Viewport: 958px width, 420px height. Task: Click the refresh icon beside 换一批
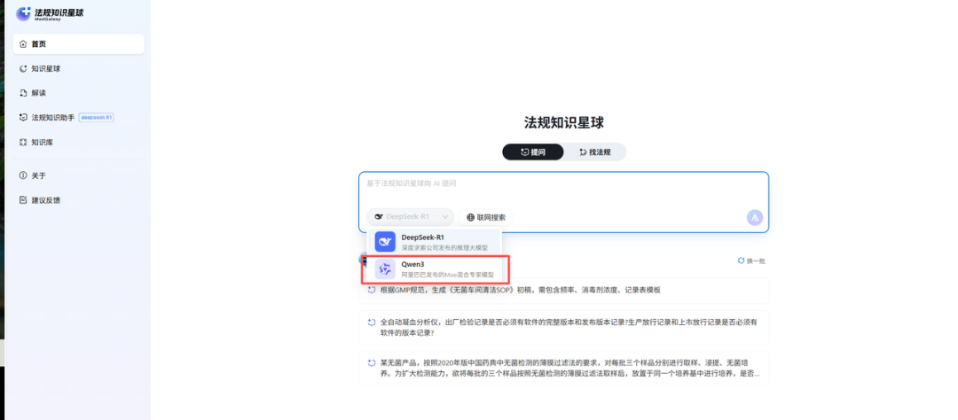[x=741, y=261]
